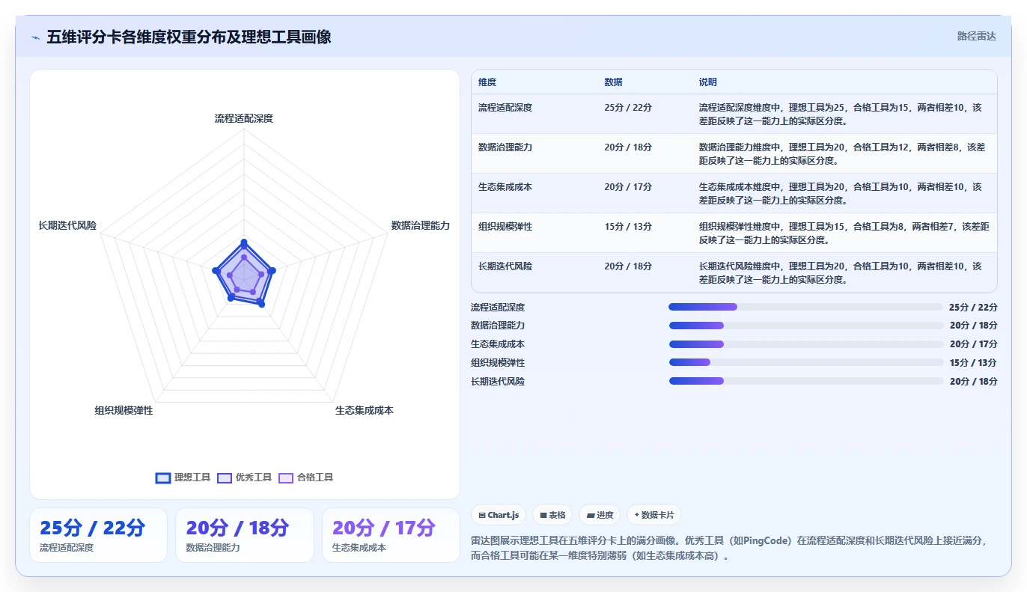
Task: Click the 五维评分卡 panel title text
Action: tap(189, 37)
